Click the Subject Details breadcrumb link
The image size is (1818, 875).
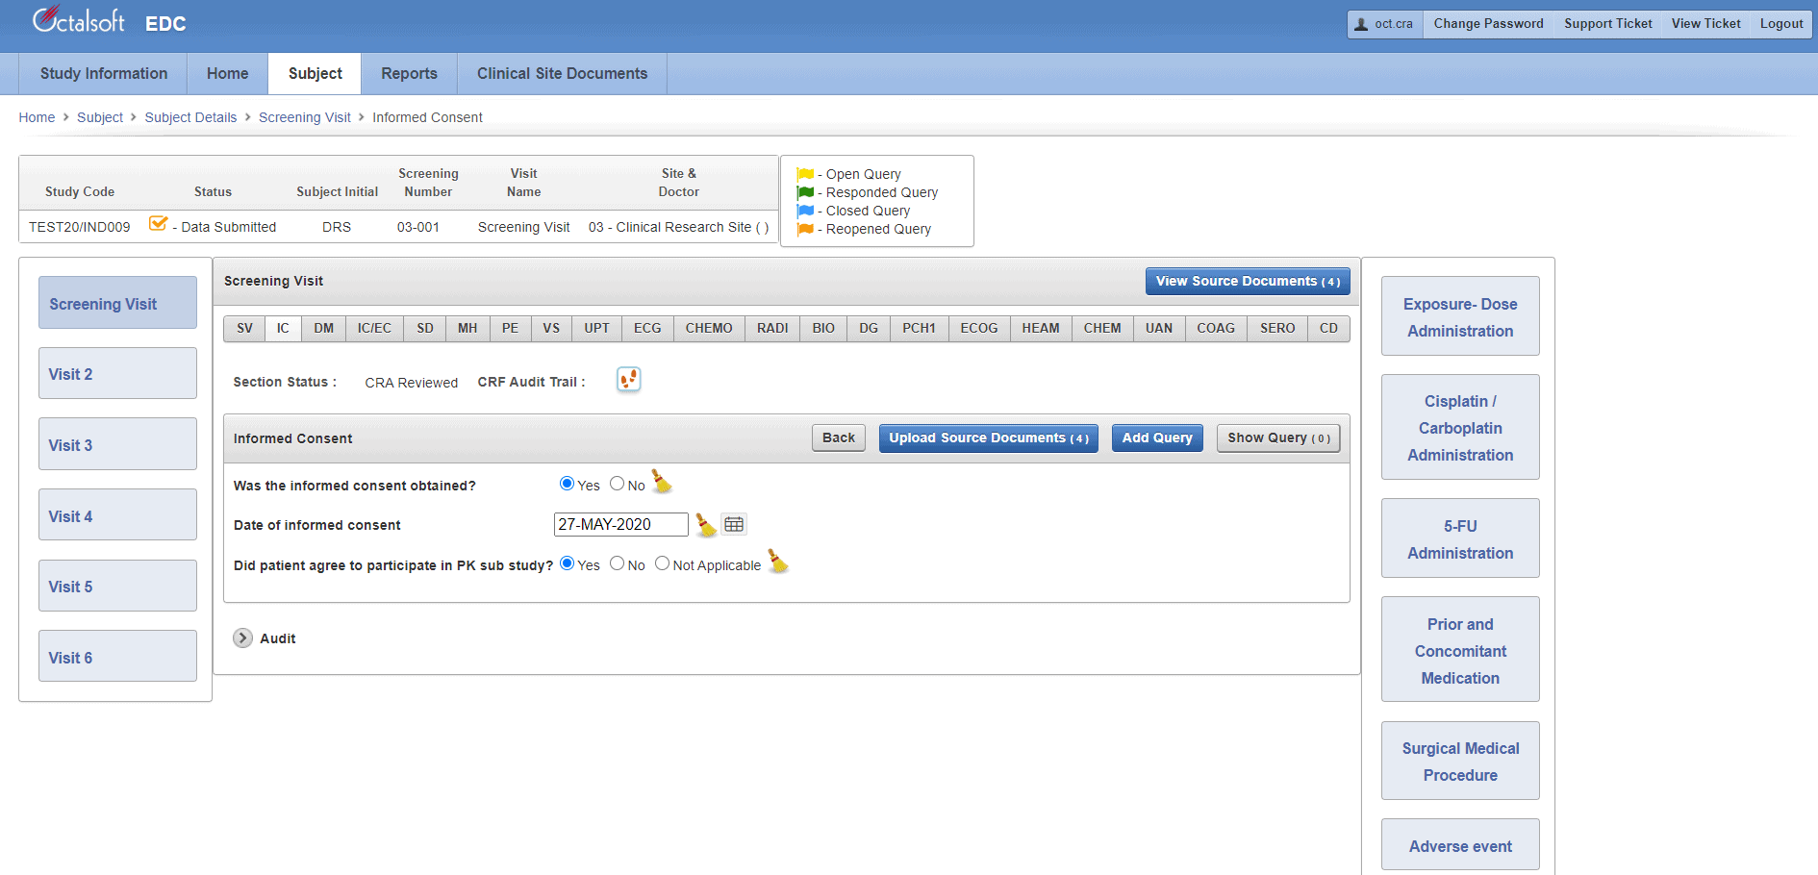click(190, 117)
